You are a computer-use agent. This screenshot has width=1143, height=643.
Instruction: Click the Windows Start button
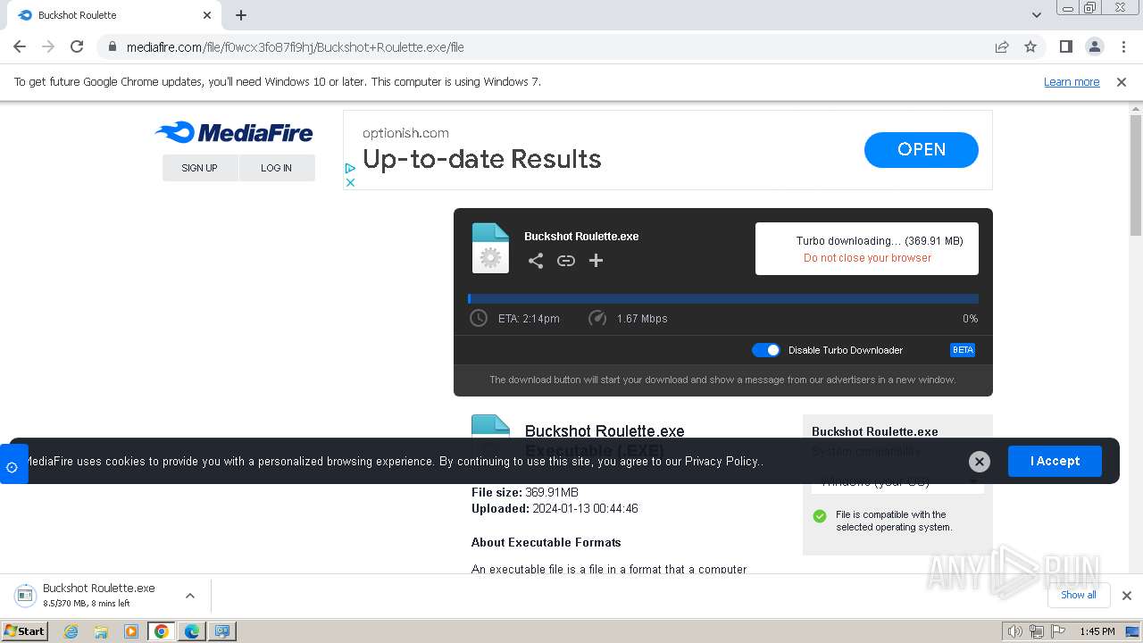(x=24, y=630)
